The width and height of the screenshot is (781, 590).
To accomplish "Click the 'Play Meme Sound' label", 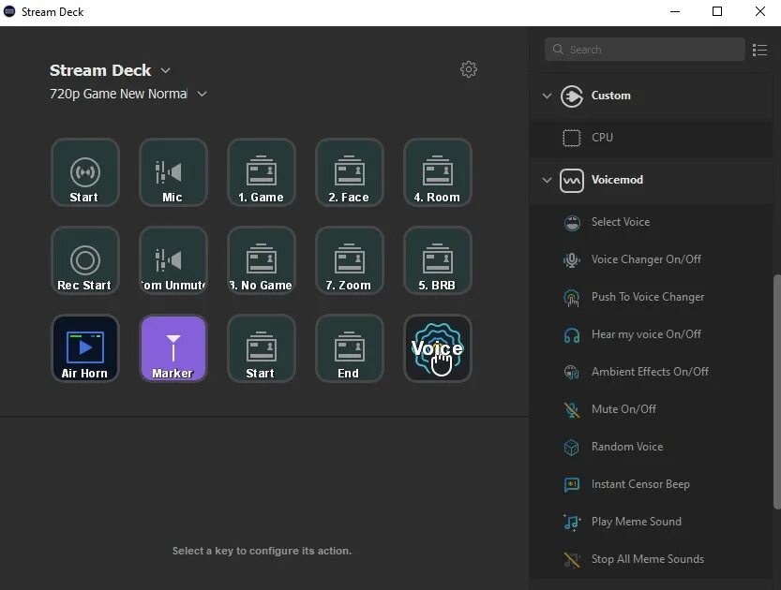I will pyautogui.click(x=636, y=522).
